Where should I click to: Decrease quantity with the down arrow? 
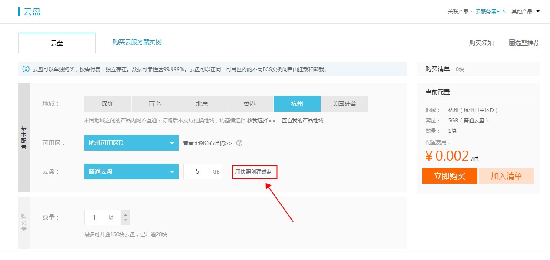126,221
